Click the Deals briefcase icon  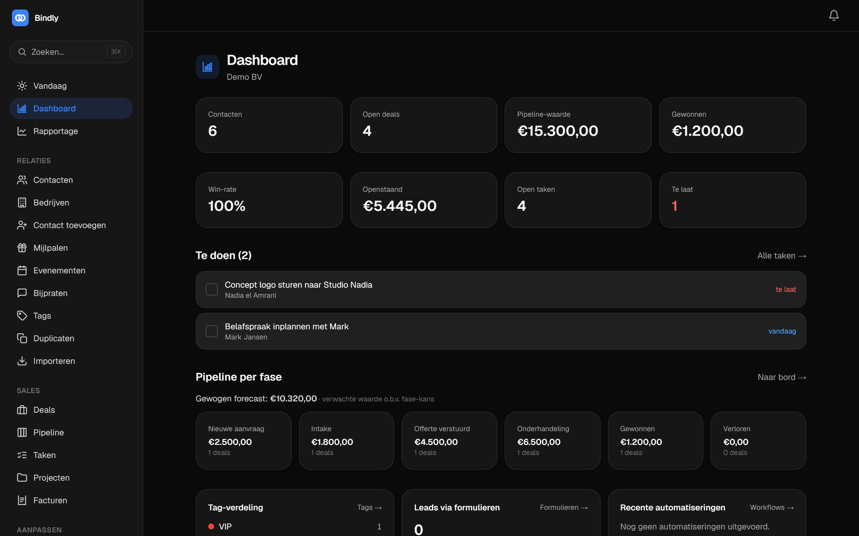(x=22, y=410)
